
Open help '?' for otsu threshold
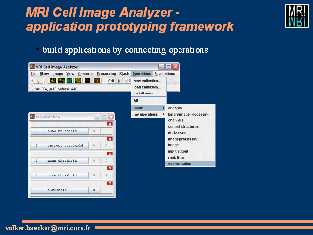[37, 175]
